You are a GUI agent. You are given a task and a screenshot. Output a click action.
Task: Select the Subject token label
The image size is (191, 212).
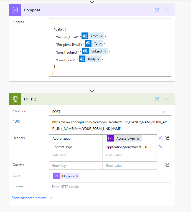point(97,51)
